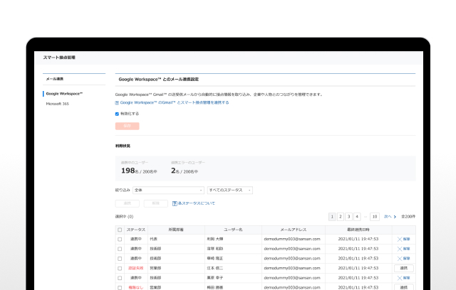Click the X disconnect icon in 栗原 幸子 row

(x=400, y=278)
